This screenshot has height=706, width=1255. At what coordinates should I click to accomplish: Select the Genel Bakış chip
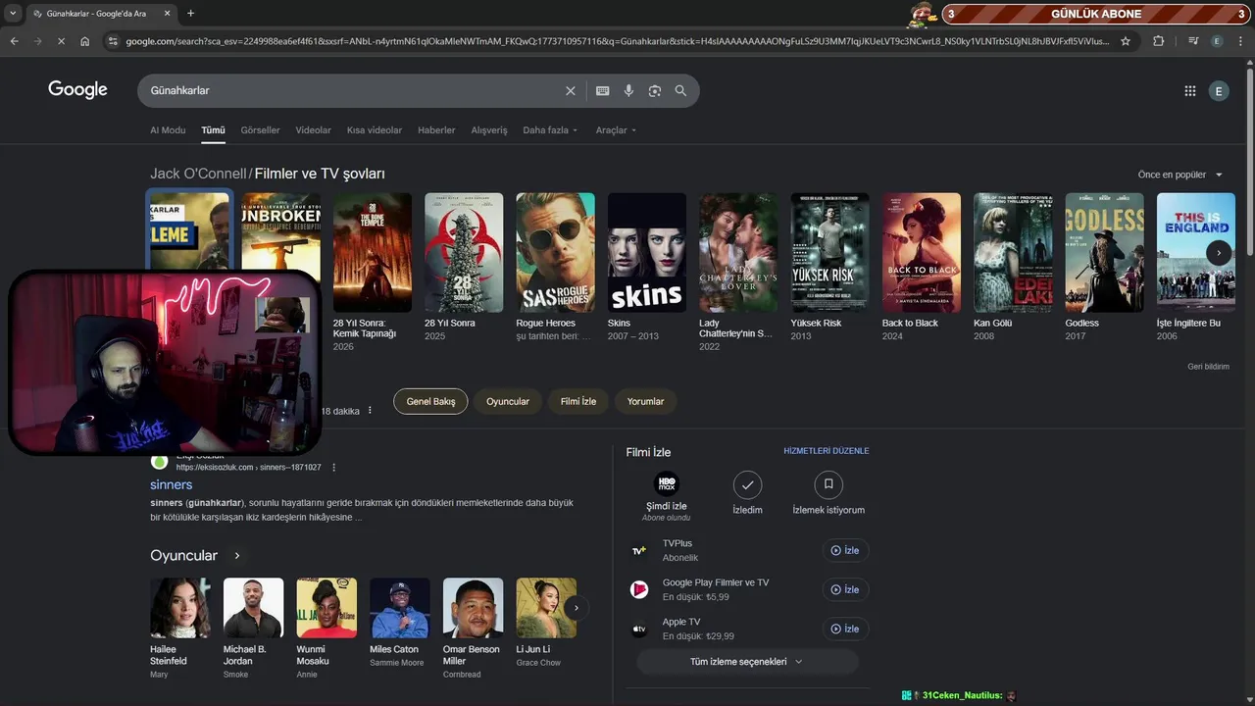click(430, 401)
